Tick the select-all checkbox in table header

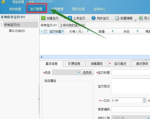point(45,32)
